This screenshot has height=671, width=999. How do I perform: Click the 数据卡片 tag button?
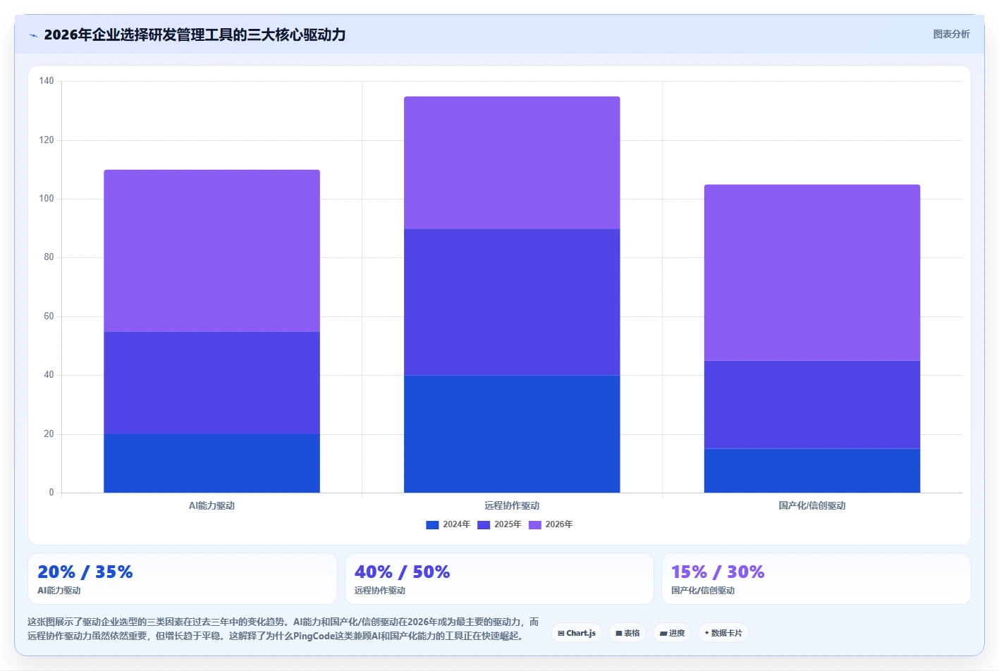(x=723, y=633)
